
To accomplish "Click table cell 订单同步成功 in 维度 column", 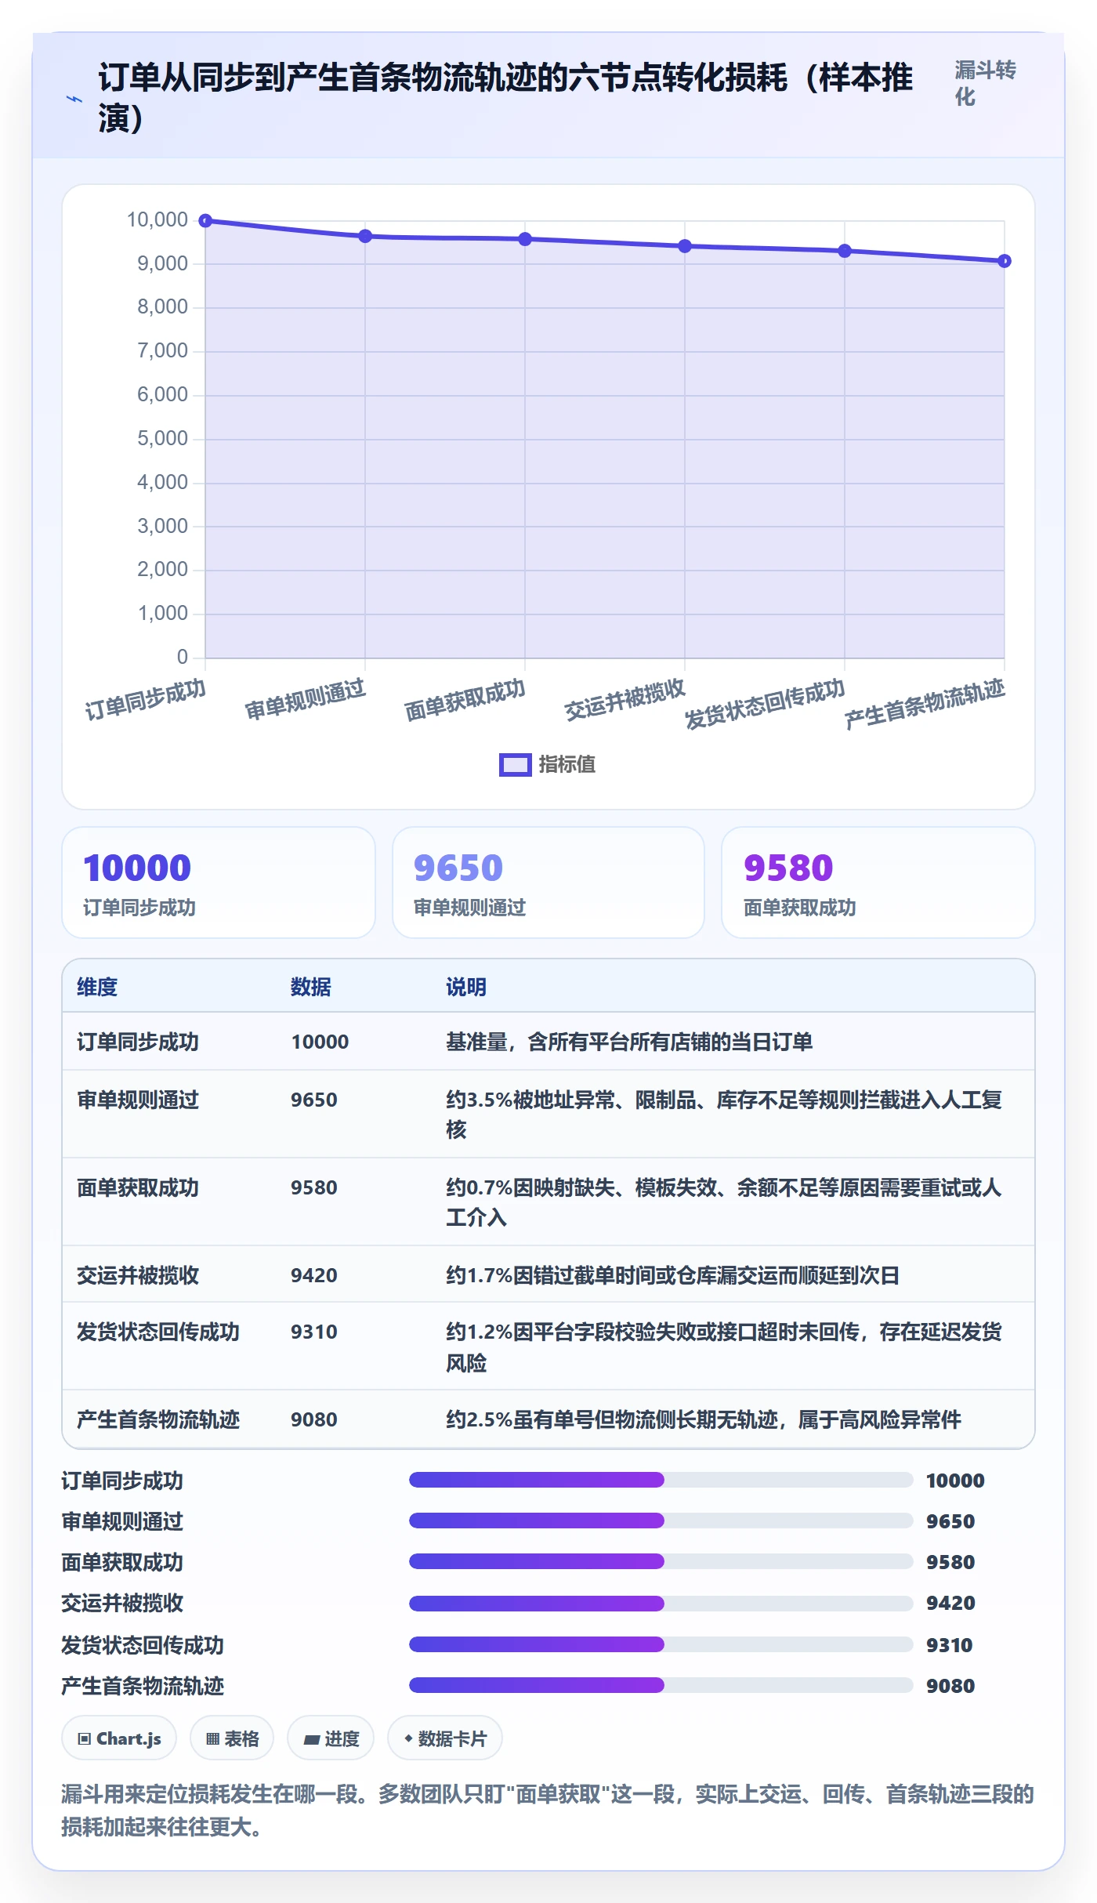I will tap(138, 1042).
